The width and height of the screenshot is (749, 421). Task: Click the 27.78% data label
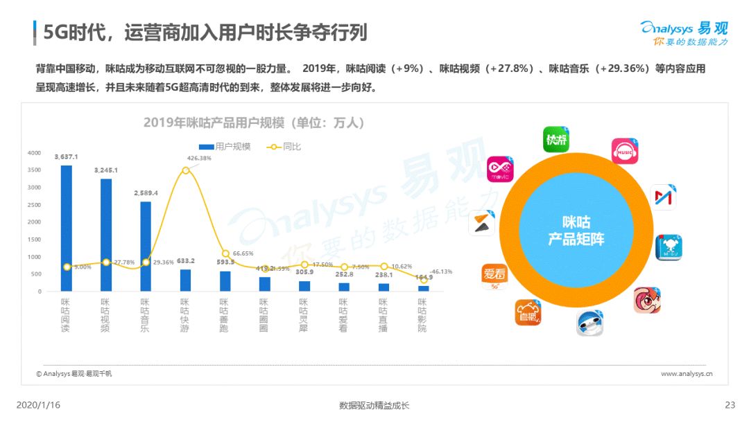[124, 262]
